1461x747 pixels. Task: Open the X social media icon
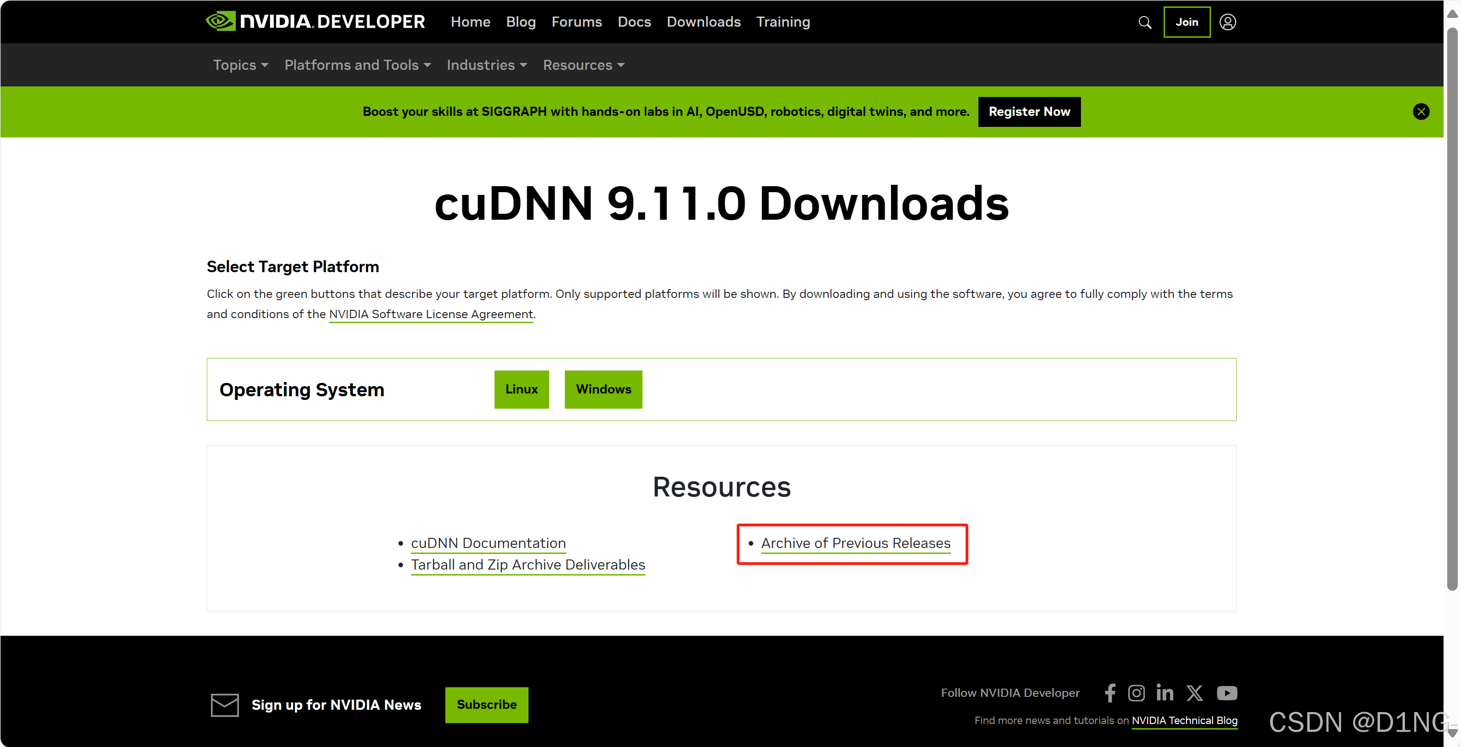click(x=1194, y=693)
